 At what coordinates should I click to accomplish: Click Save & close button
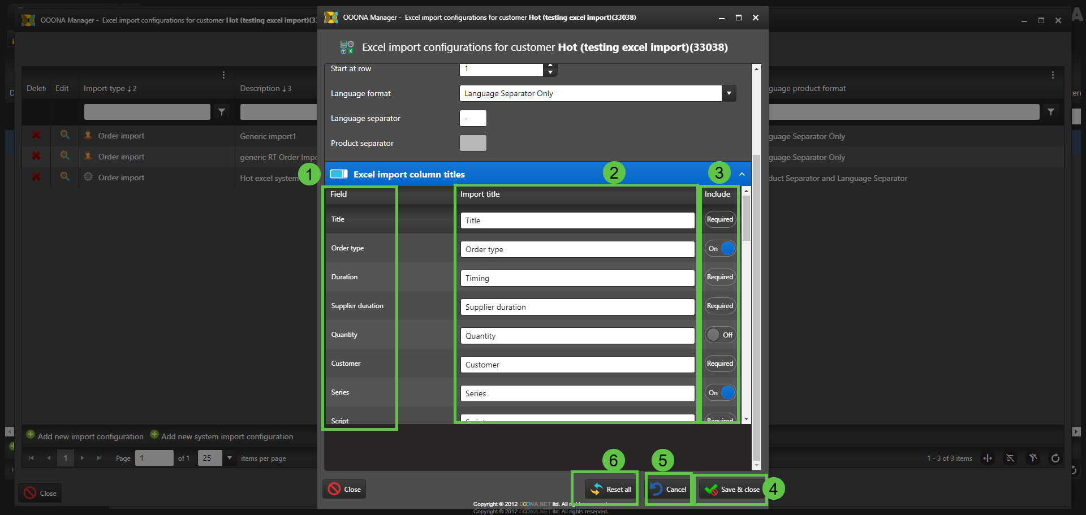click(x=732, y=489)
